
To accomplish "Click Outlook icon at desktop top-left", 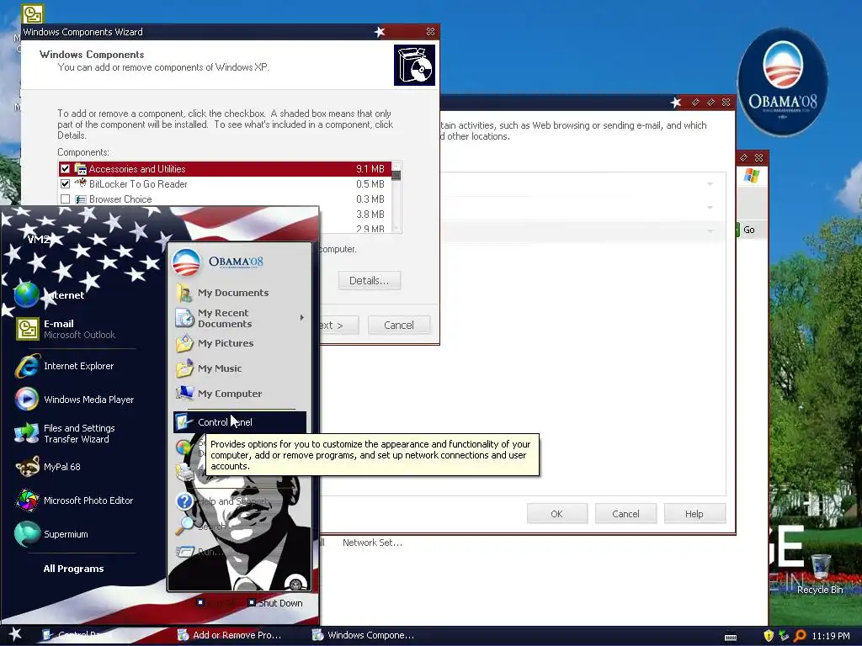I will [x=32, y=13].
